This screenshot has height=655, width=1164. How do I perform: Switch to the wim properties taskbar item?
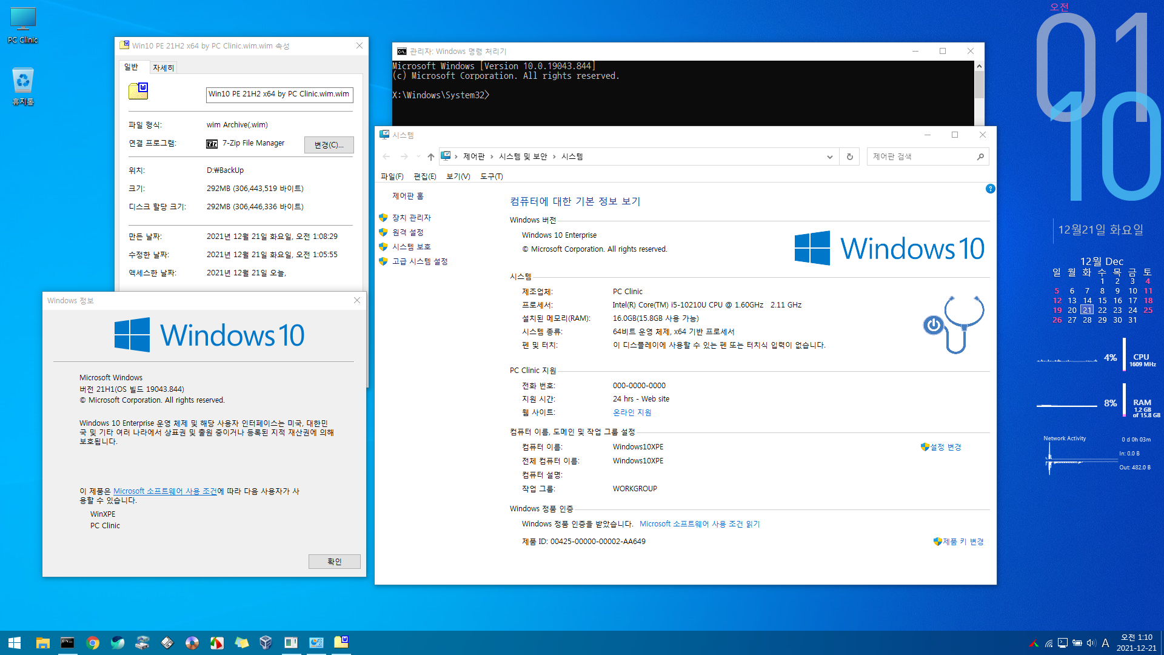coord(341,643)
